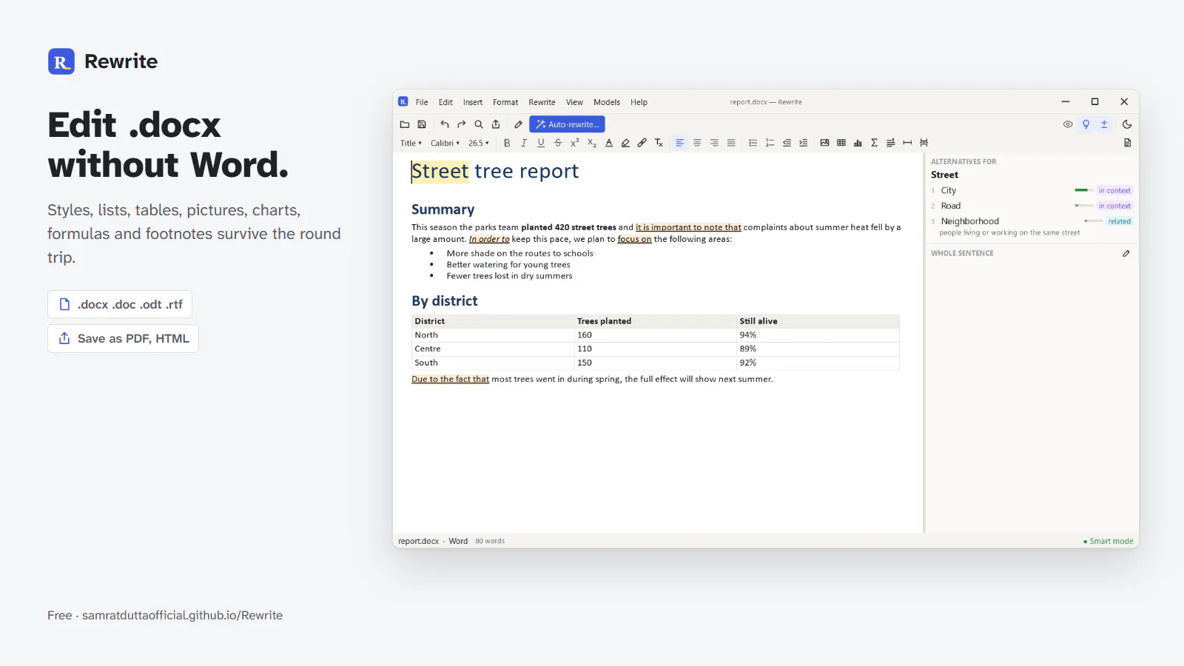Viewport: 1184px width, 666px height.
Task: Open the Title style dropdown
Action: (x=411, y=143)
